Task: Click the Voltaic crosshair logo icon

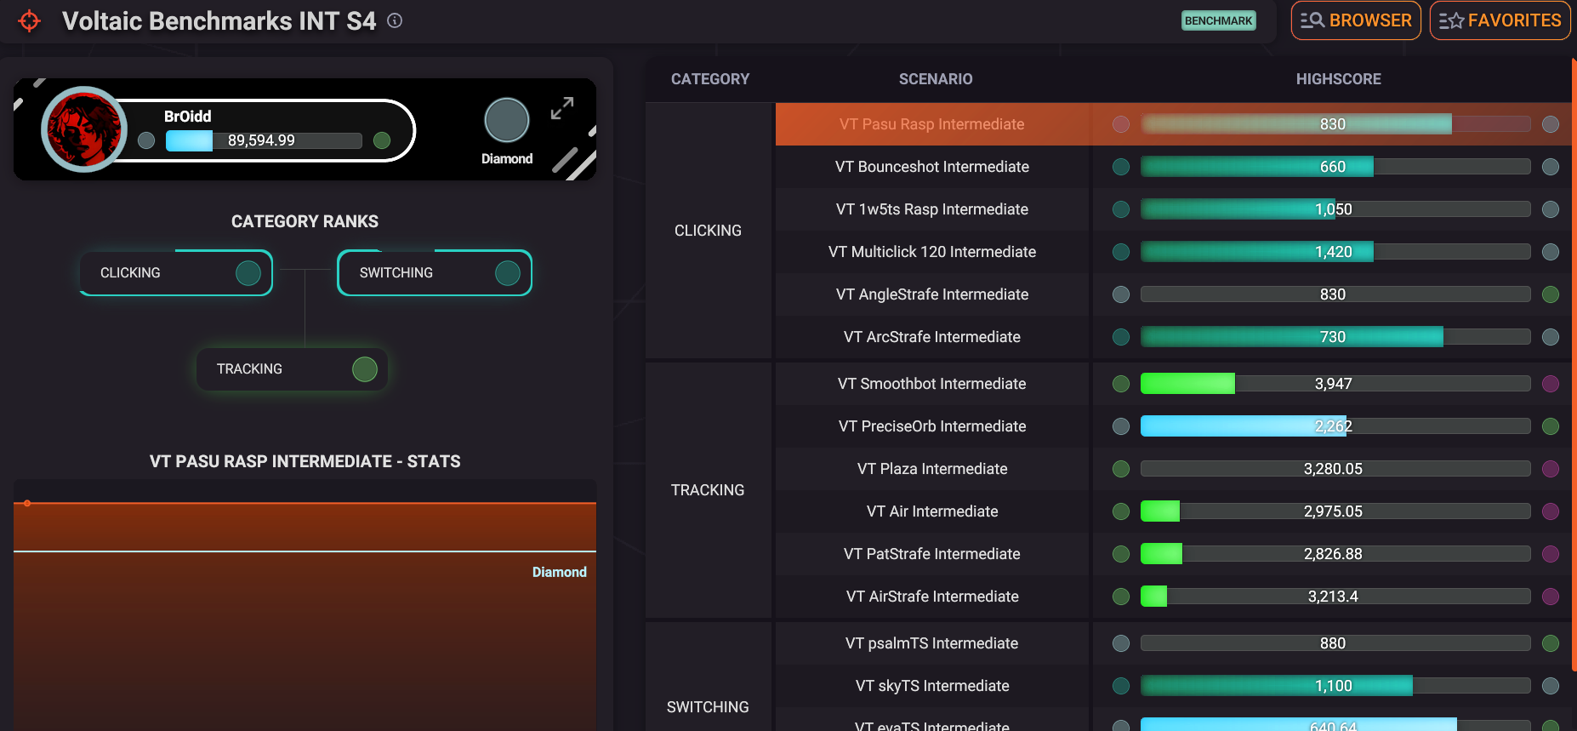Action: click(x=30, y=21)
